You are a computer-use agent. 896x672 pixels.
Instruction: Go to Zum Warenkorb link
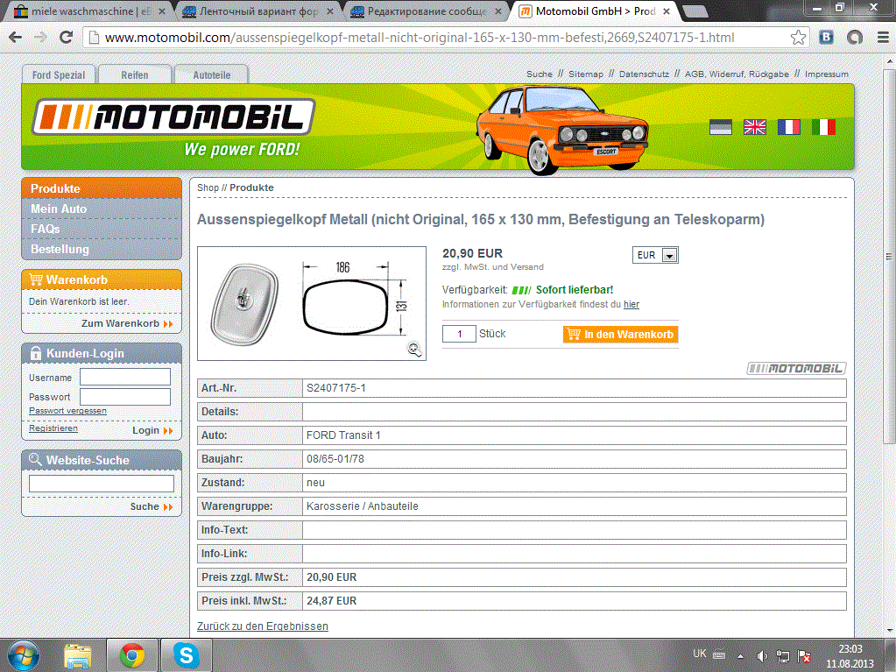coord(127,323)
